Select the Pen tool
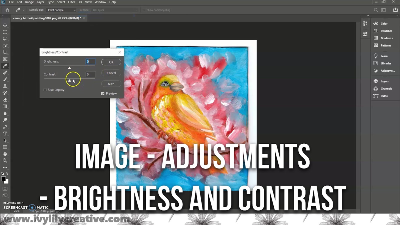The width and height of the screenshot is (400, 225). pyautogui.click(x=5, y=127)
